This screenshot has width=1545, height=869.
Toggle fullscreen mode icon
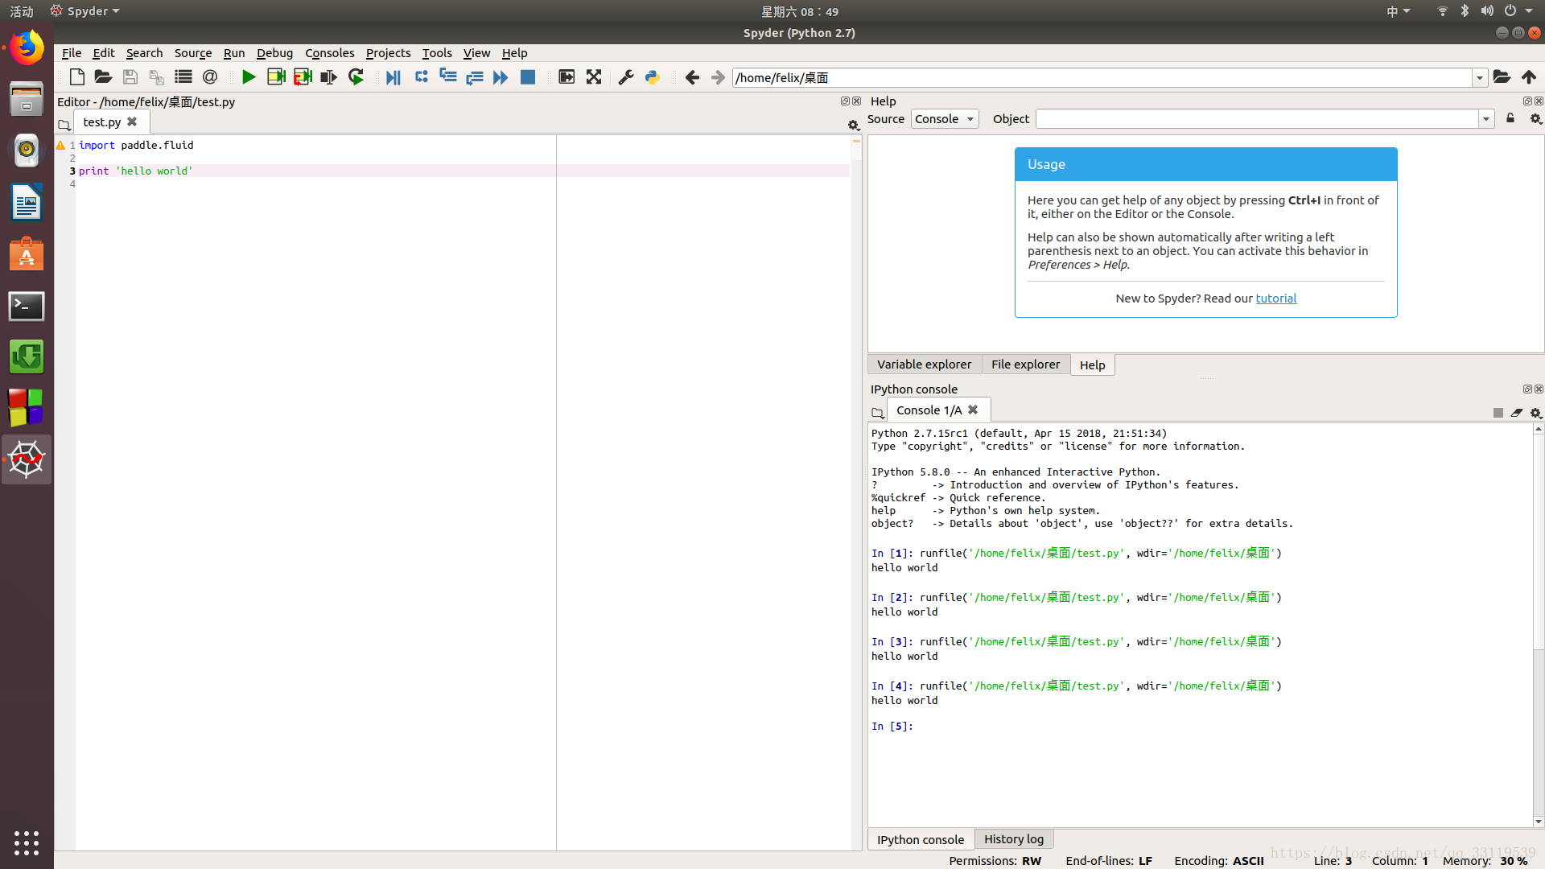(594, 77)
